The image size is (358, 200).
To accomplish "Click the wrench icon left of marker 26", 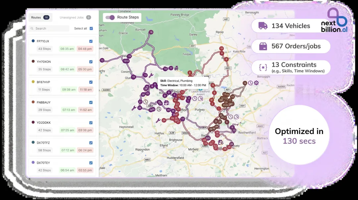I will click(134, 108).
